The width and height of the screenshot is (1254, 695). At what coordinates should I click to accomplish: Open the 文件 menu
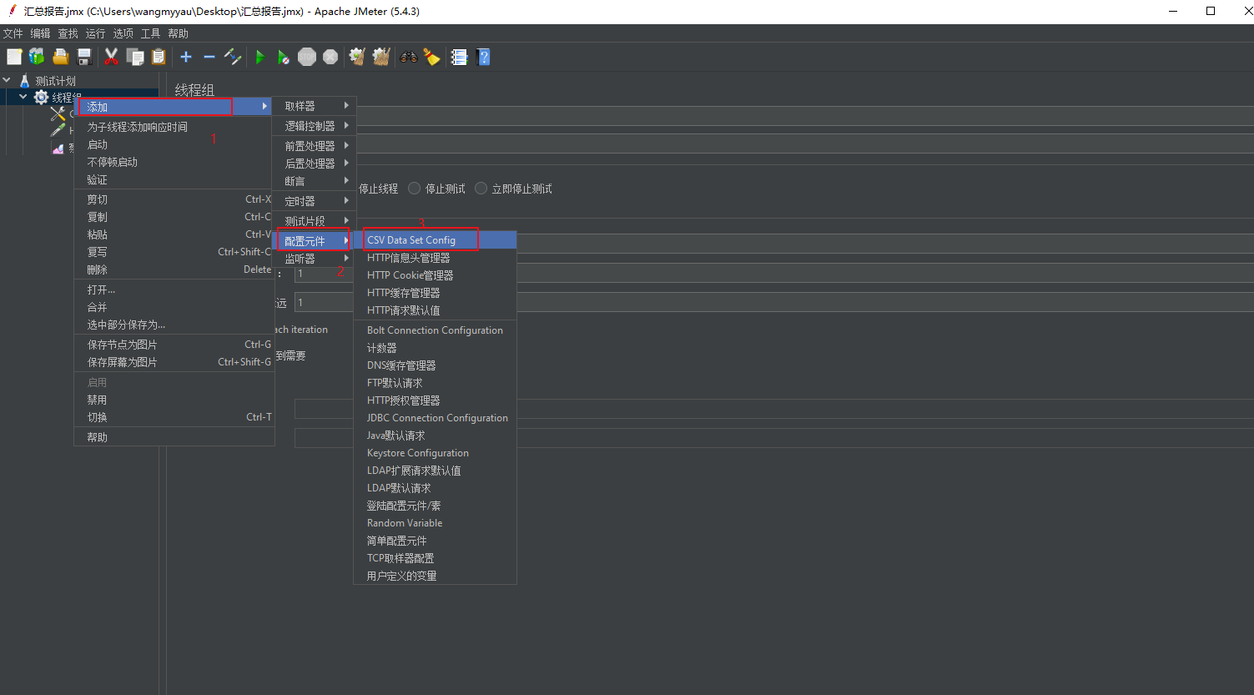13,33
